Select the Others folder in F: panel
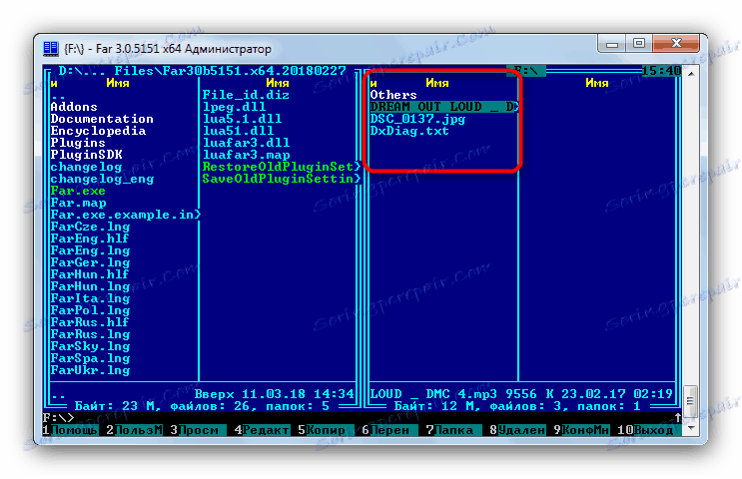 click(393, 95)
